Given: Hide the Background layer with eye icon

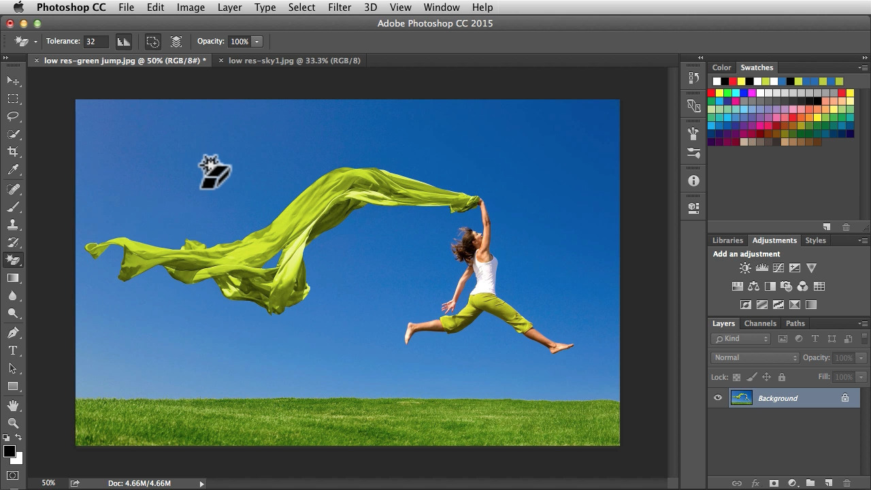Looking at the screenshot, I should pos(718,398).
